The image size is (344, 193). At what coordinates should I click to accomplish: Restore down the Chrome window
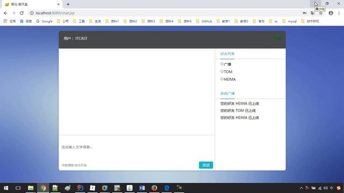(327, 4)
